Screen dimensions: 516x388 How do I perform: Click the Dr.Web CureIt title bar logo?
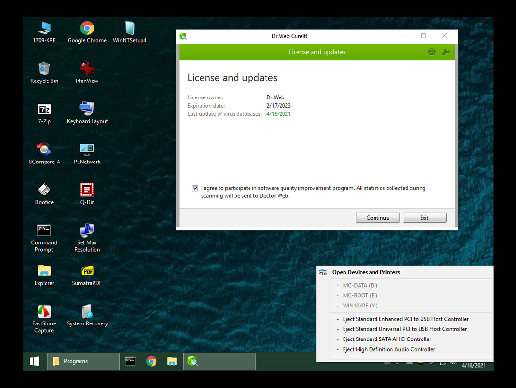[183, 36]
